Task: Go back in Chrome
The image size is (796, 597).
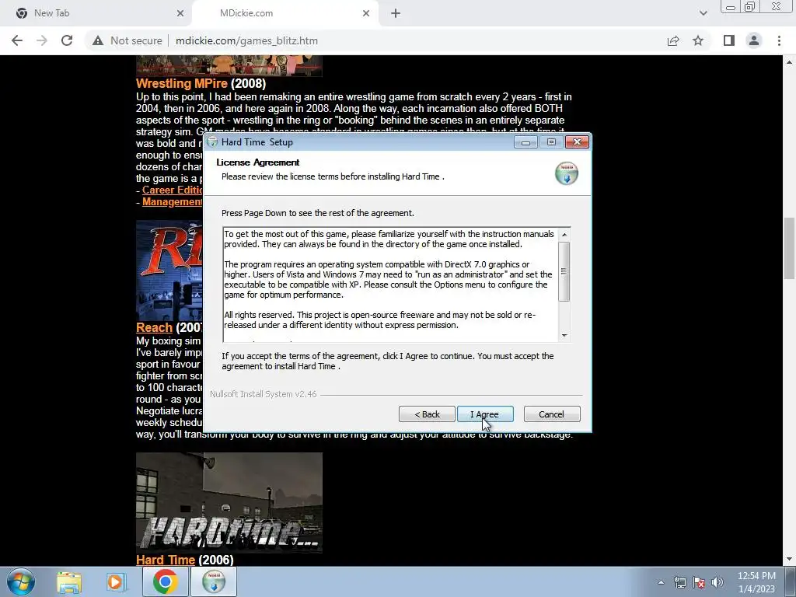Action: click(x=17, y=40)
